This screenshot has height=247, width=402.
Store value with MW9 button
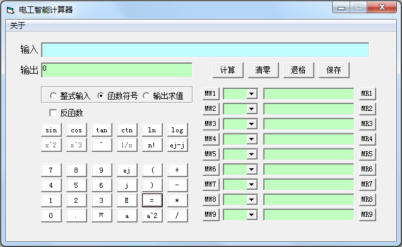pos(211,214)
